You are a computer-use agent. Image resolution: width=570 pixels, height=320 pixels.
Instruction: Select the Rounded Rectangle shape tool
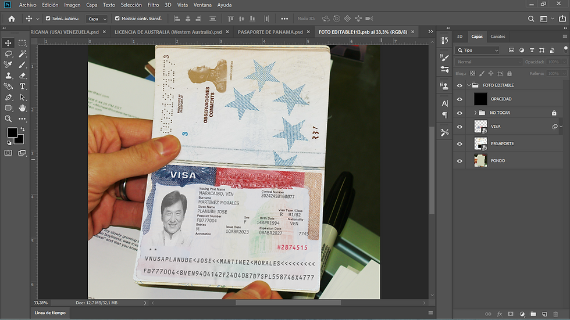tap(8, 108)
